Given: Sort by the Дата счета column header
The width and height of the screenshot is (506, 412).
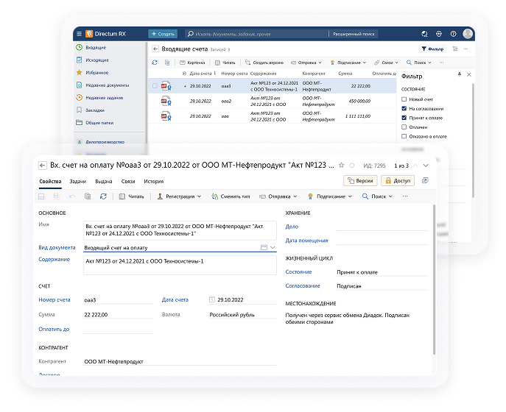Looking at the screenshot, I should 200,74.
